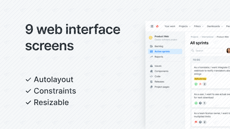230x129 pixels.
Task: Click the Projects breadcrumb link
Action: click(x=194, y=37)
